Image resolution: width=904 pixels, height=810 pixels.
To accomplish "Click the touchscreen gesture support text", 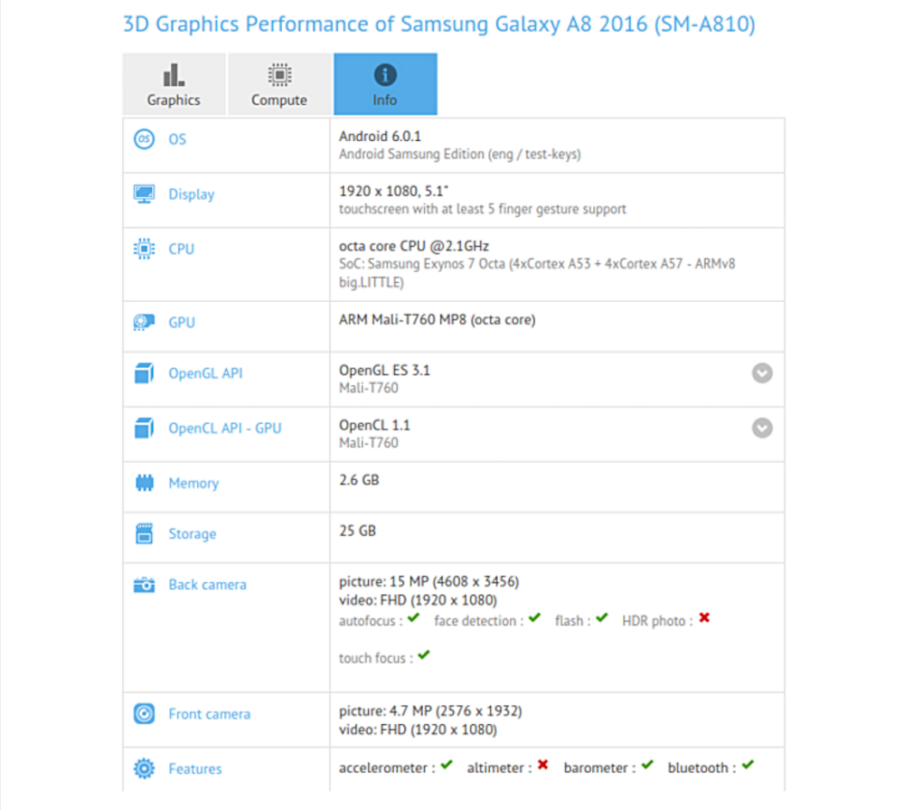I will click(483, 209).
